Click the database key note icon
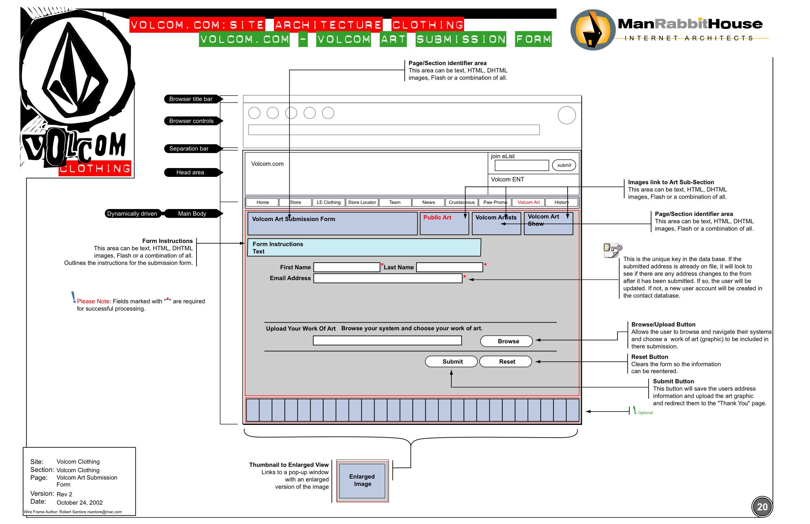This screenshot has height=524, width=810. [612, 250]
